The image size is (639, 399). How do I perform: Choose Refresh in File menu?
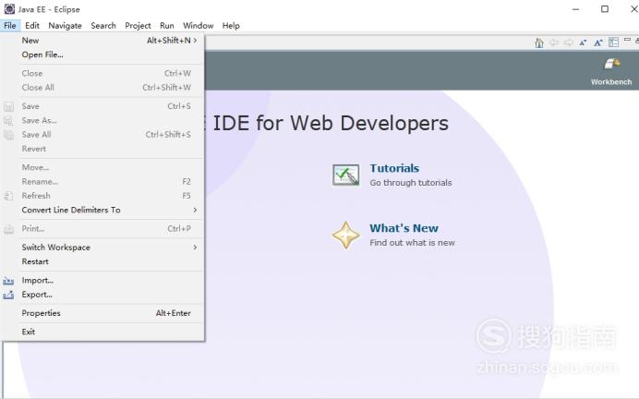click(102, 196)
